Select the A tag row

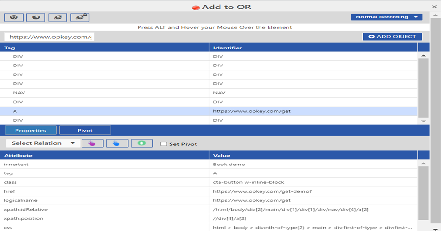point(209,111)
